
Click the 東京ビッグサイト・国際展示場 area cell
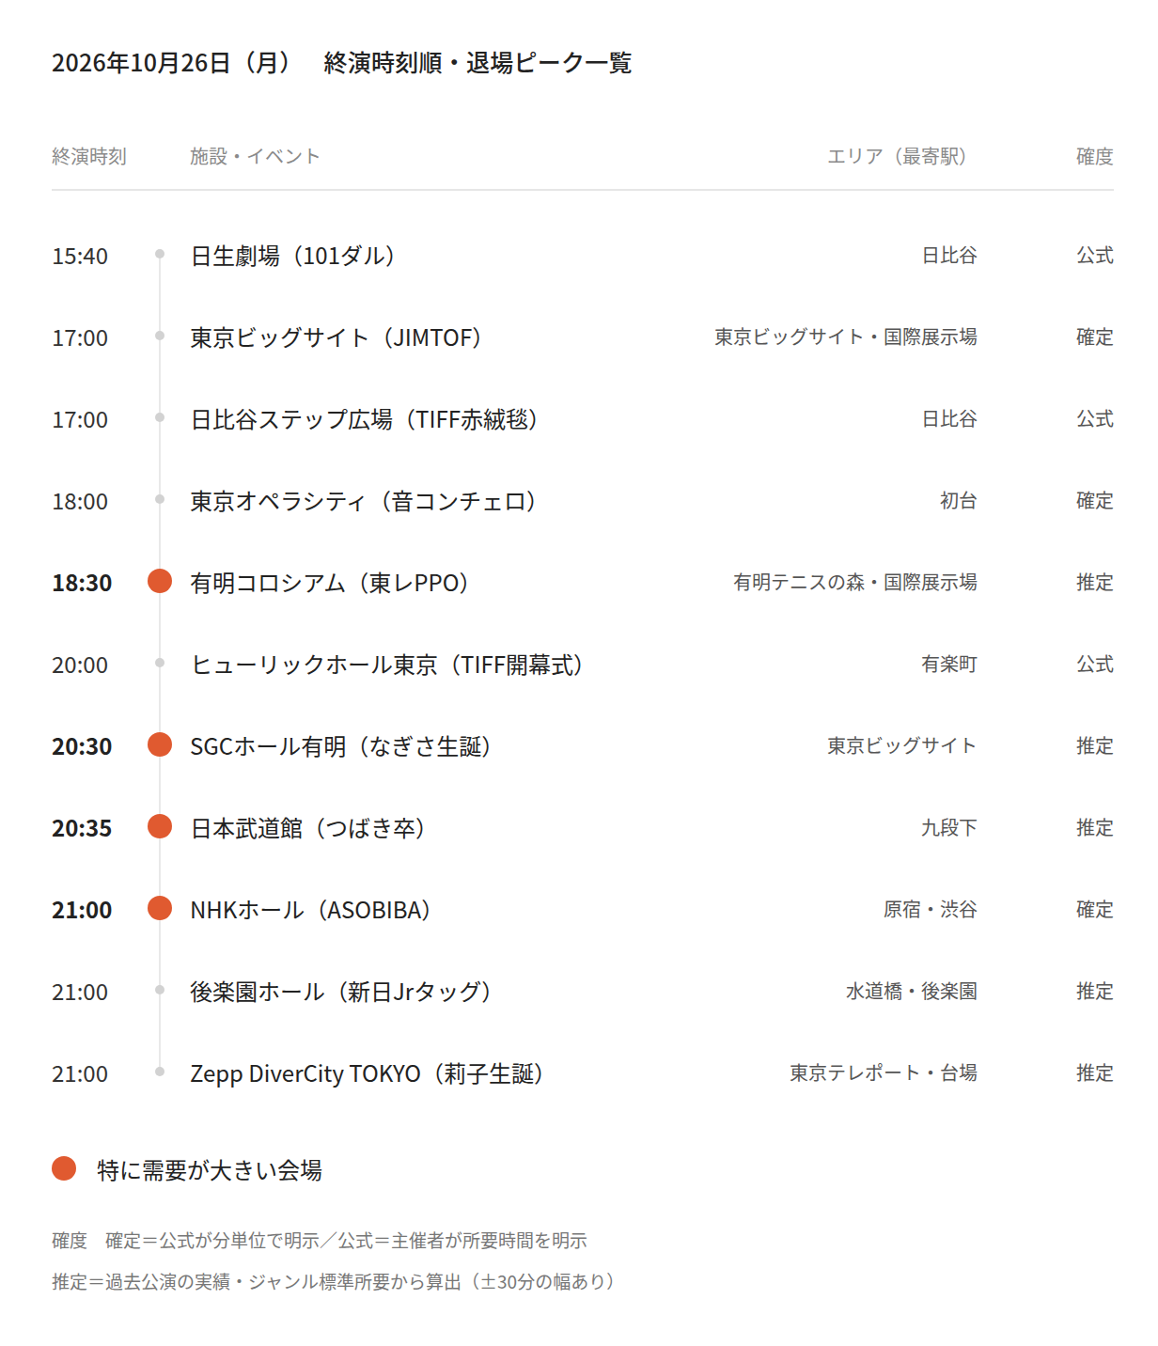coord(846,336)
